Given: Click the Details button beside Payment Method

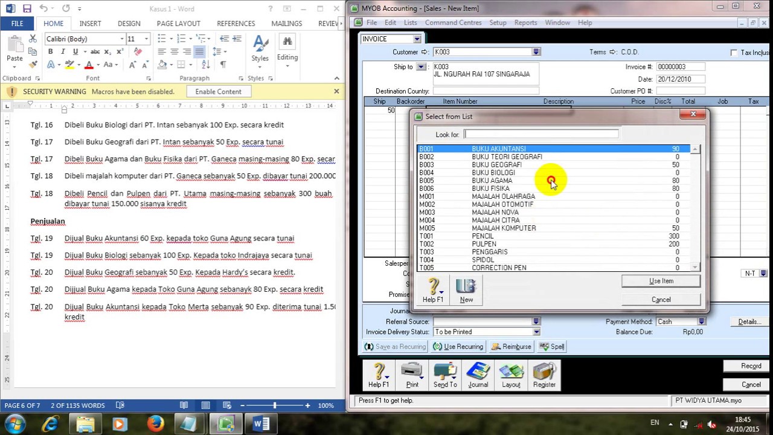Looking at the screenshot, I should 749,321.
